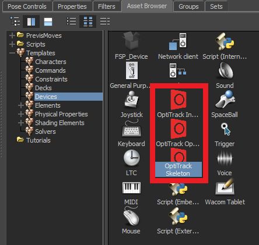This screenshot has height=245, width=259.
Task: Select the OptiTrack Skeleton device icon
Action: (178, 155)
